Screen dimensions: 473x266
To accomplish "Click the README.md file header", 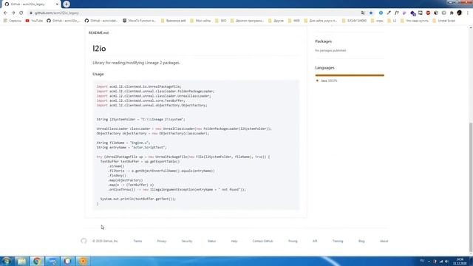I will pos(98,33).
